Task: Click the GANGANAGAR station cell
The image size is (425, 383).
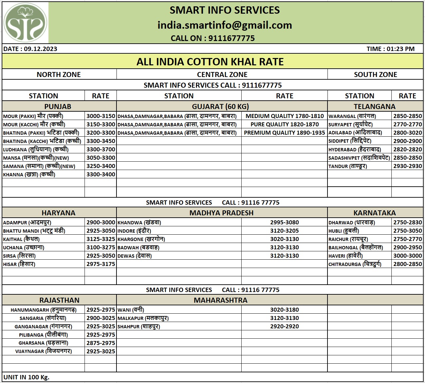Action: (43, 326)
